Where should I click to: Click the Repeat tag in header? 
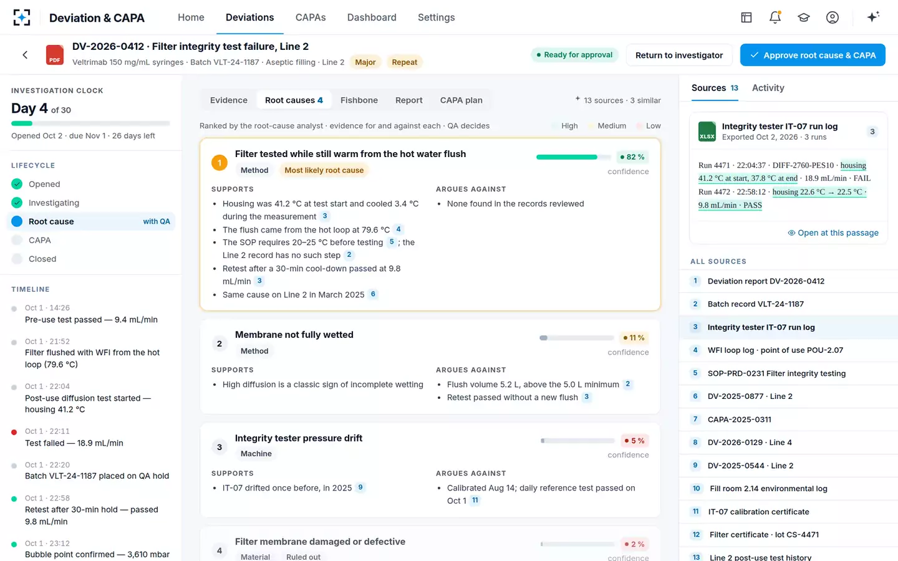(404, 62)
